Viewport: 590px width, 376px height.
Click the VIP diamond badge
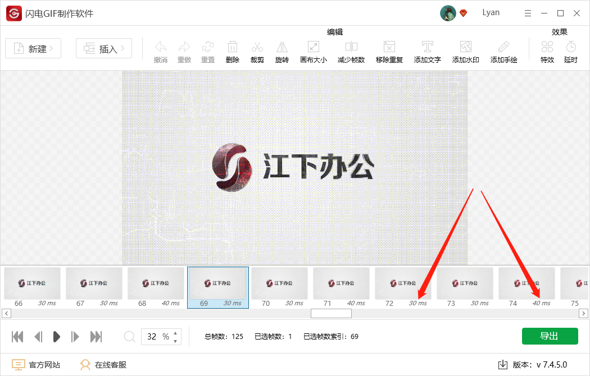tap(463, 13)
